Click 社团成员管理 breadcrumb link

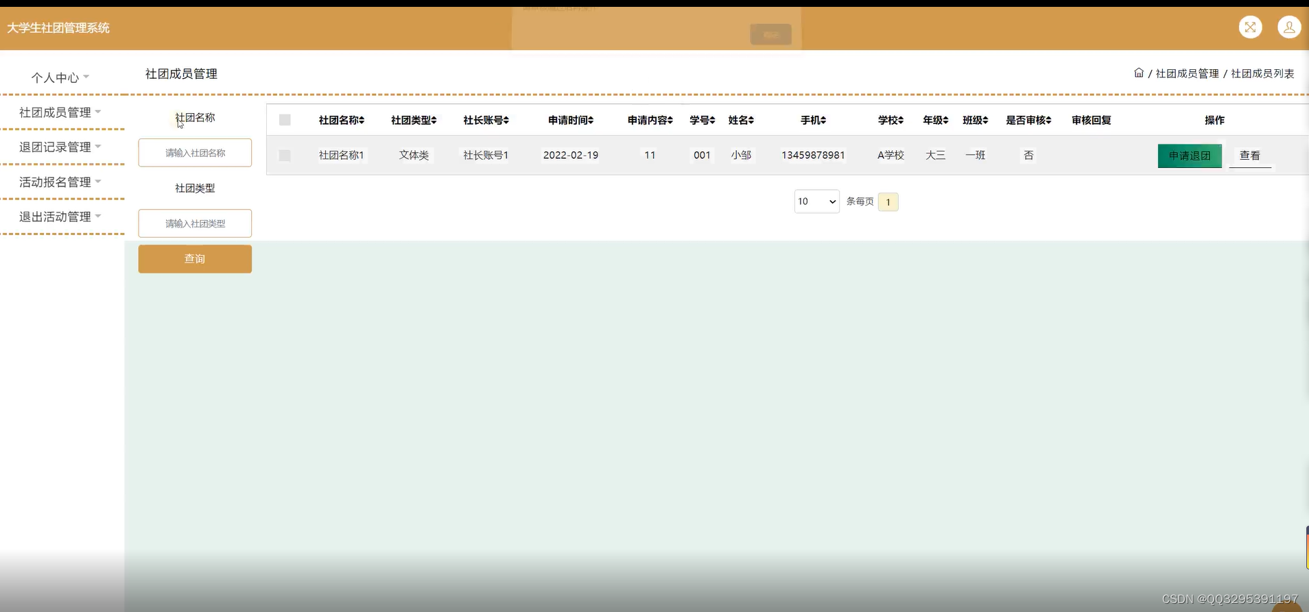click(1187, 73)
